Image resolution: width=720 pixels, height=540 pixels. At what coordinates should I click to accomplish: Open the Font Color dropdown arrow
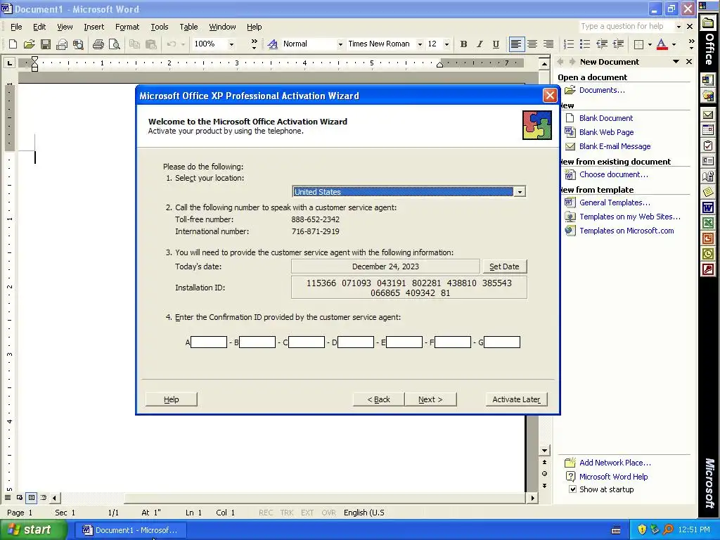coord(674,44)
